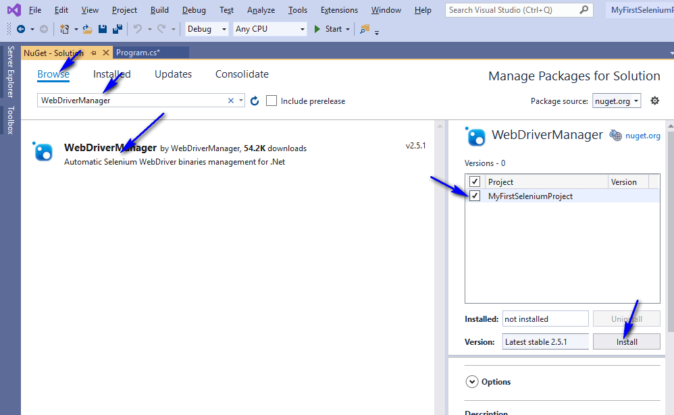The width and height of the screenshot is (674, 415).
Task: Click the not installed status field
Action: click(x=546, y=319)
